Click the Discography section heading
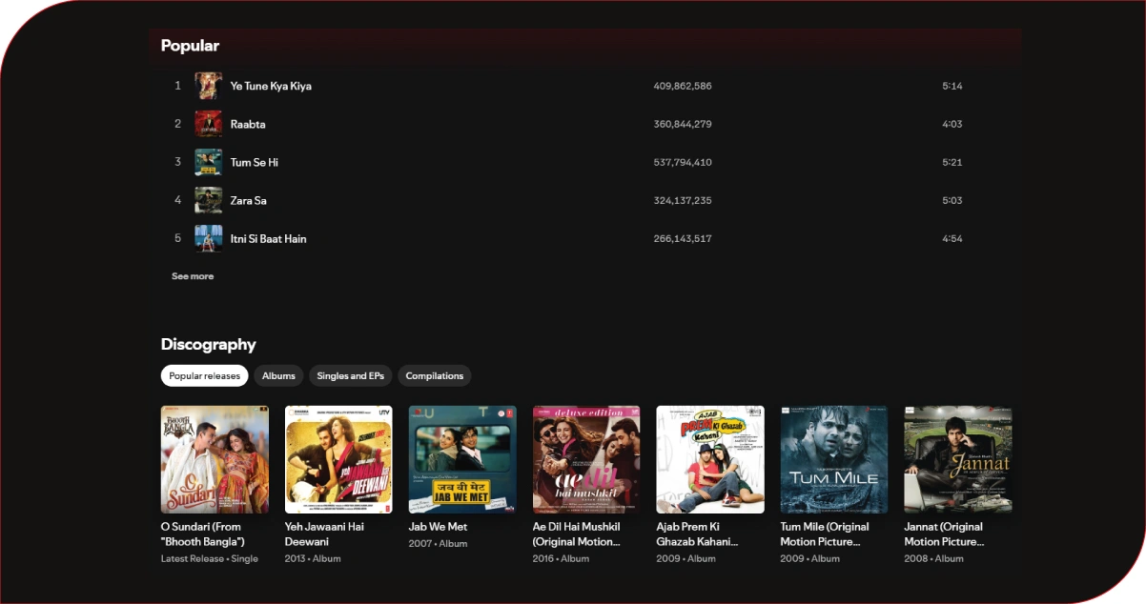 tap(208, 344)
